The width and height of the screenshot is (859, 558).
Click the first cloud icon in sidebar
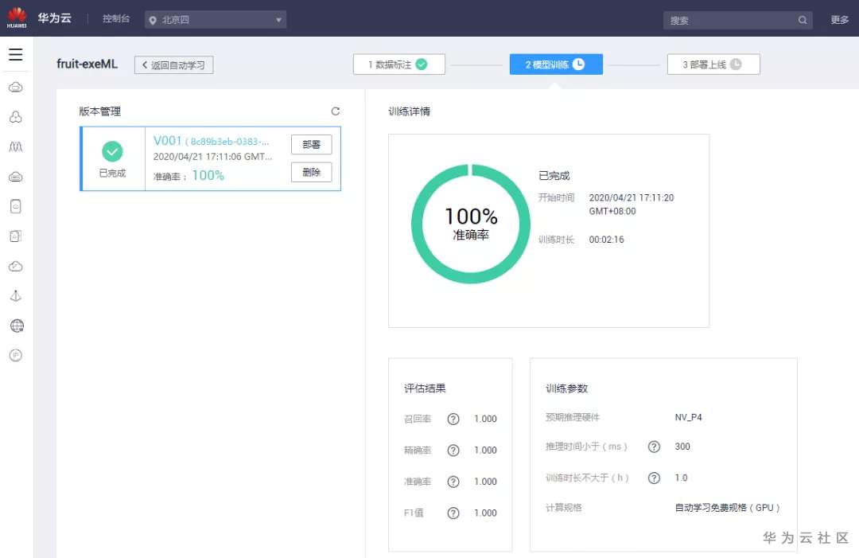(x=16, y=87)
